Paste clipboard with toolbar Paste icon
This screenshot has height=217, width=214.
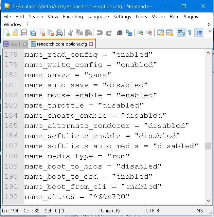point(88,33)
